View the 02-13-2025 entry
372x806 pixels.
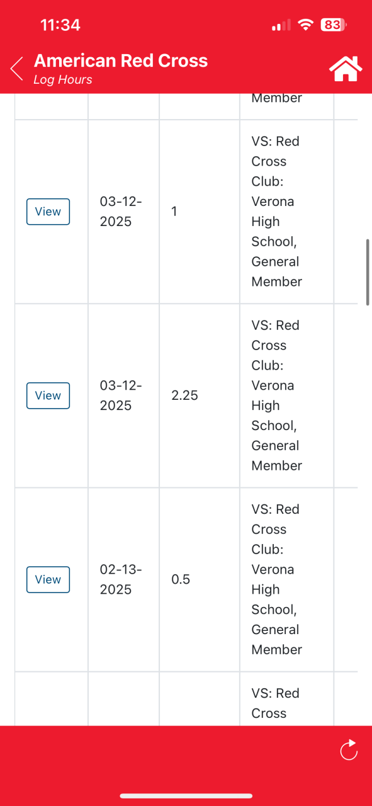point(48,579)
